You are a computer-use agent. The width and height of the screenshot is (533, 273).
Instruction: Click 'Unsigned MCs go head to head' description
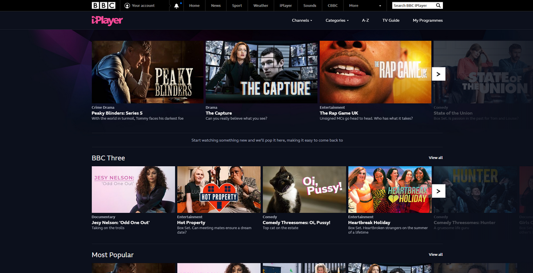point(366,118)
